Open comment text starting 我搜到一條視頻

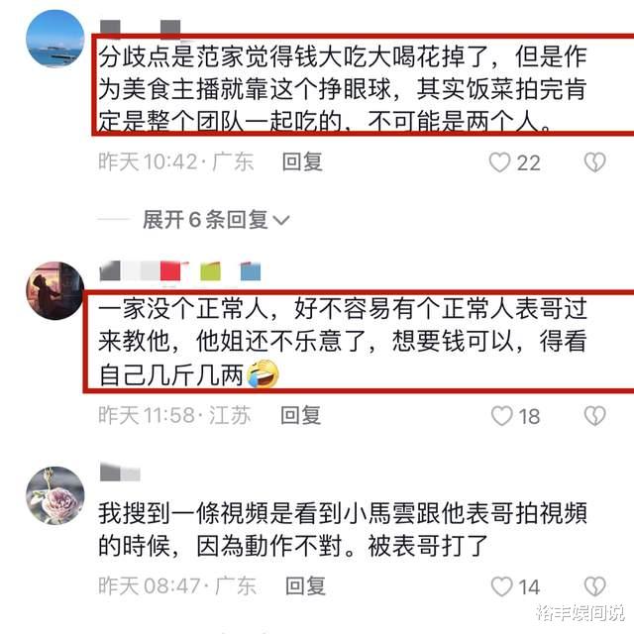(x=343, y=529)
